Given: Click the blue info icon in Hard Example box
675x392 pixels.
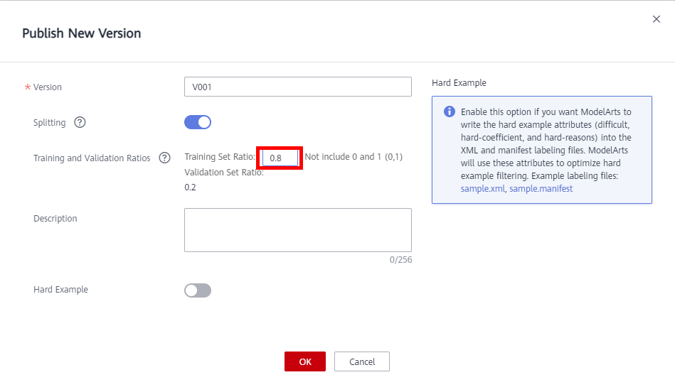Looking at the screenshot, I should (x=450, y=112).
